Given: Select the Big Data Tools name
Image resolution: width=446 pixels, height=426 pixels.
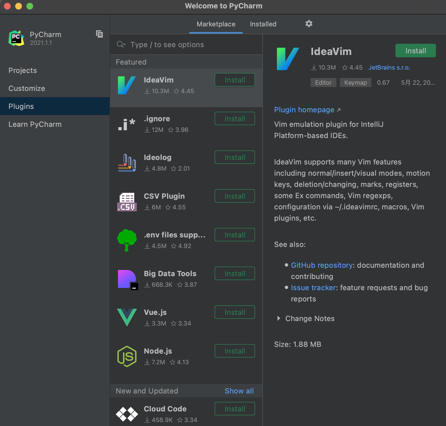Looking at the screenshot, I should click(170, 274).
